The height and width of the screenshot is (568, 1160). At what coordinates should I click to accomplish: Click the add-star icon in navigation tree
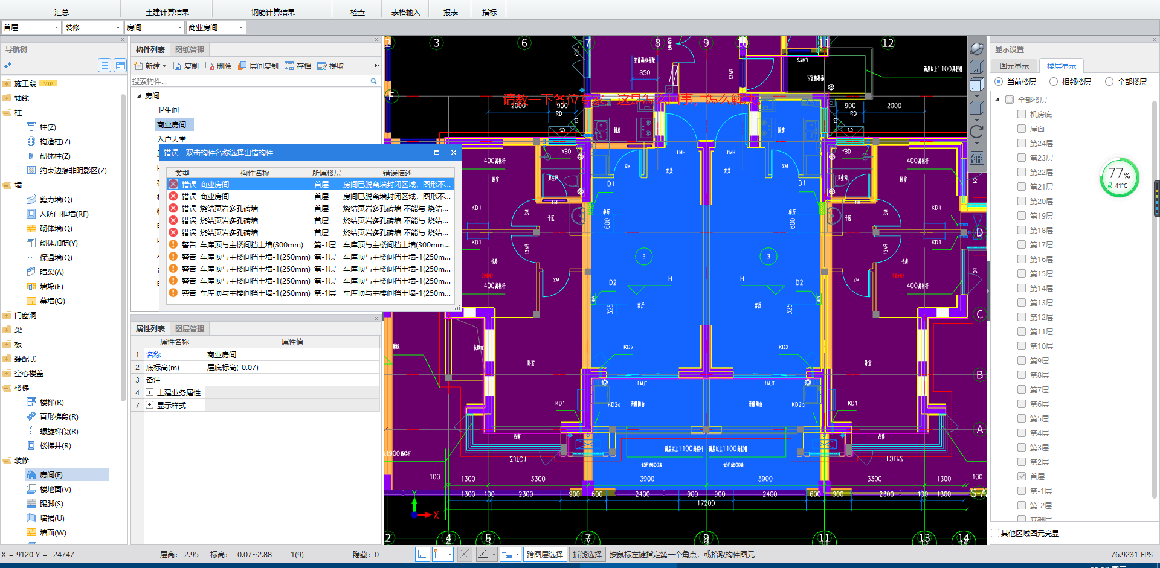[8, 65]
